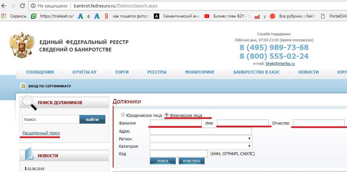
Task: Select the Юридические лица radio button
Action: click(x=123, y=115)
